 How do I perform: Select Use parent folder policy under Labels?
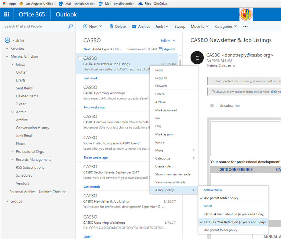click(x=233, y=230)
